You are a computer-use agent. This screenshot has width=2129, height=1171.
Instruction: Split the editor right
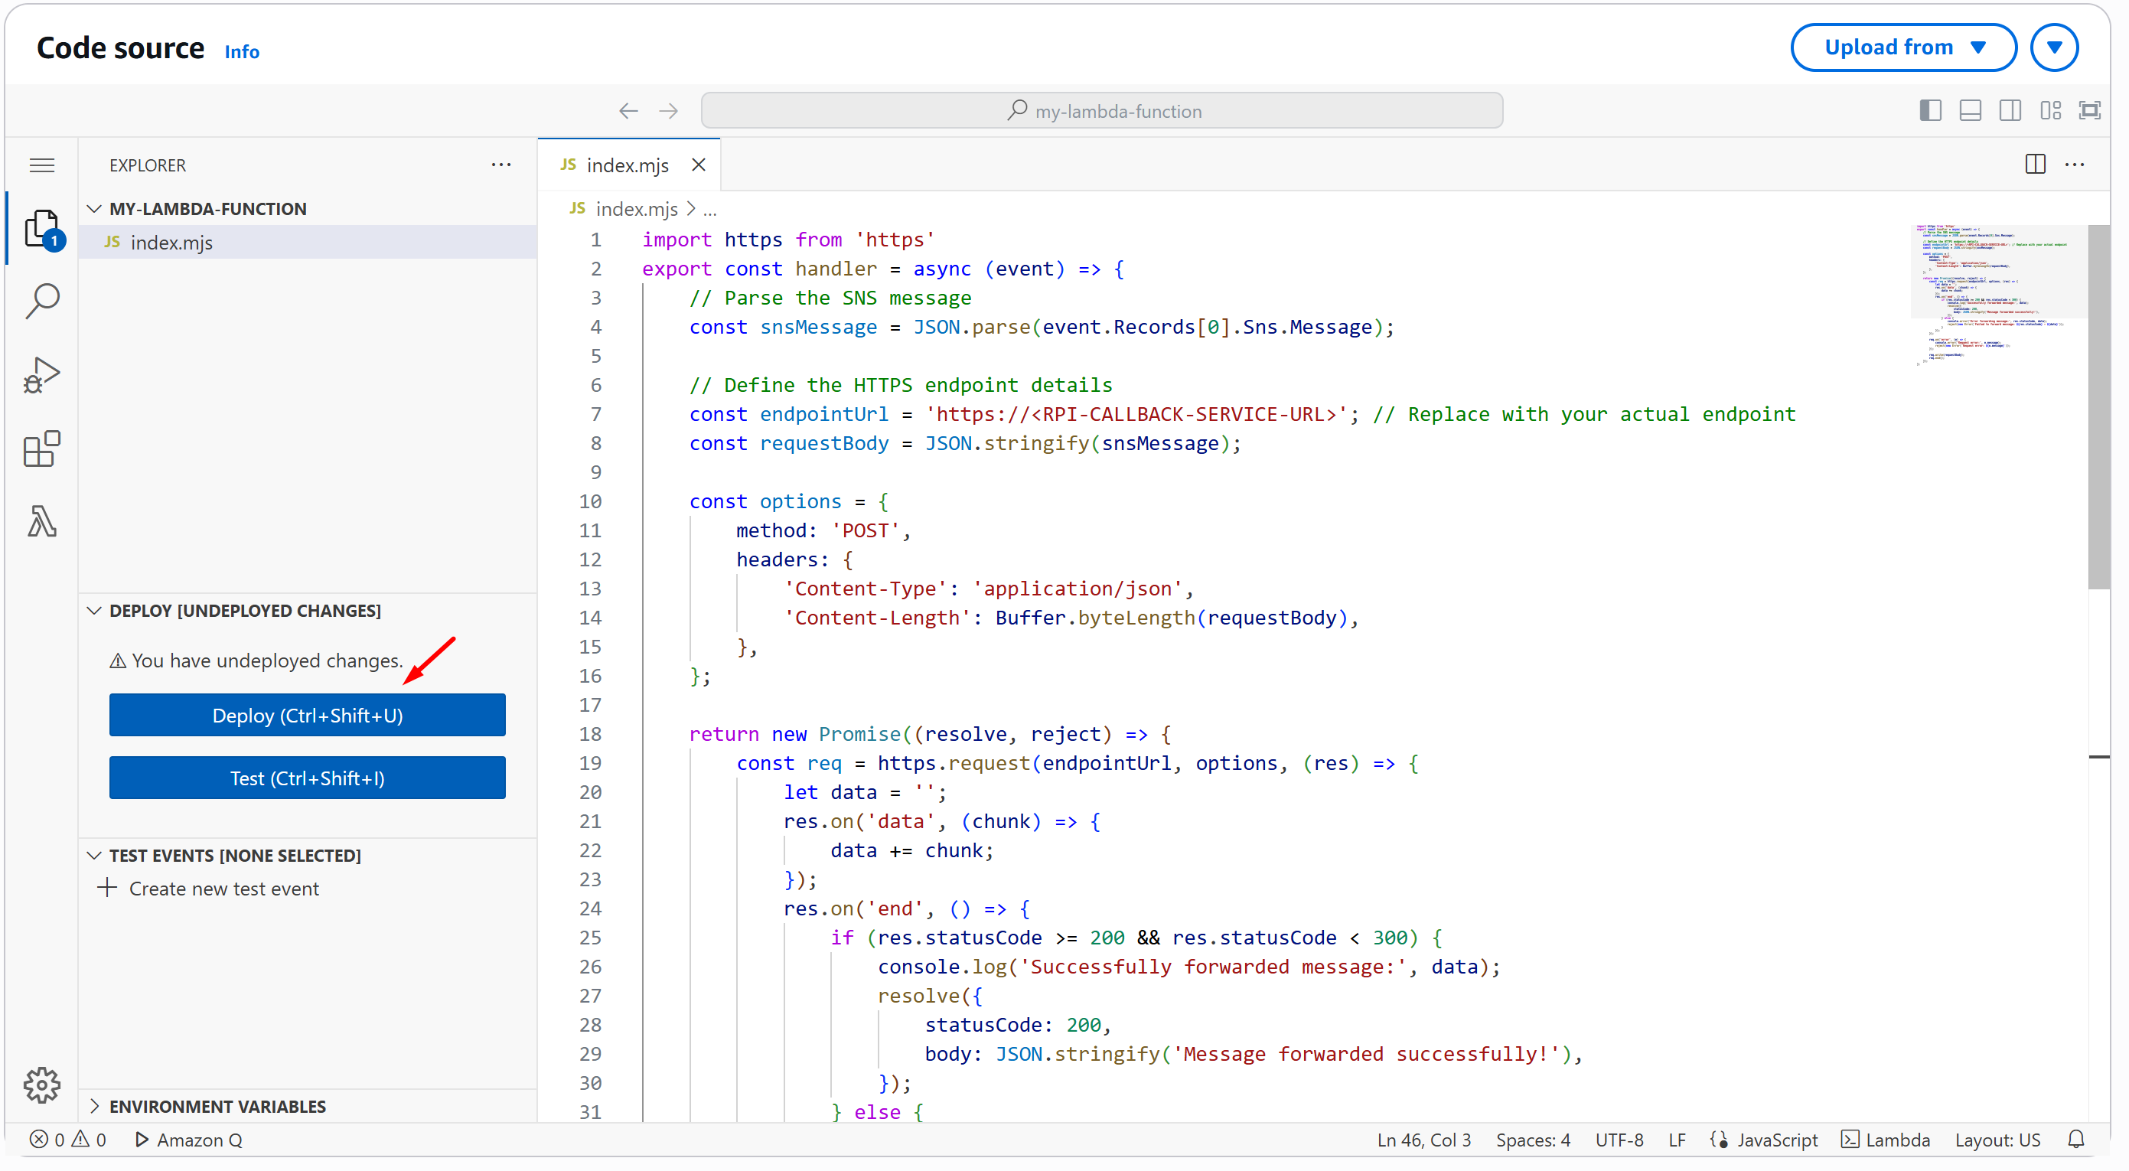(2035, 165)
